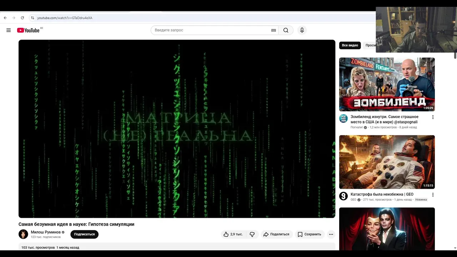Click the scrollbar down arrow
The height and width of the screenshot is (257, 457).
455,248
